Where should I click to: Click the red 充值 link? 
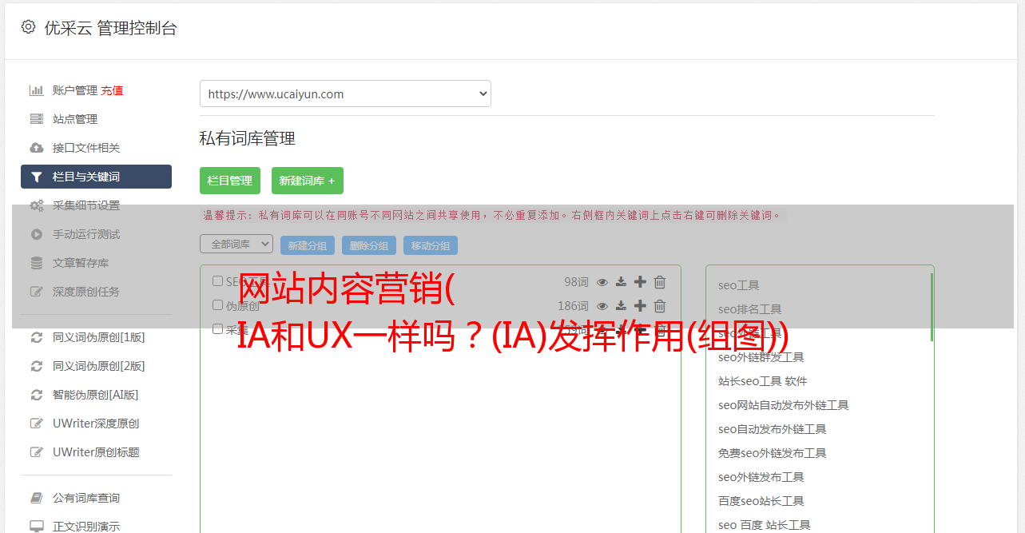point(112,90)
